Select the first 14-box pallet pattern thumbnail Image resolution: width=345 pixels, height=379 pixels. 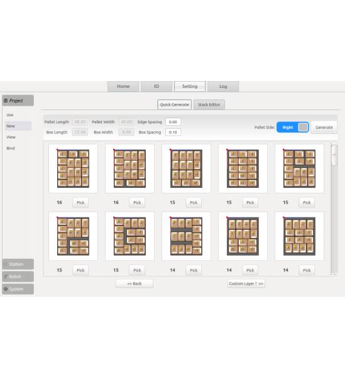point(186,236)
